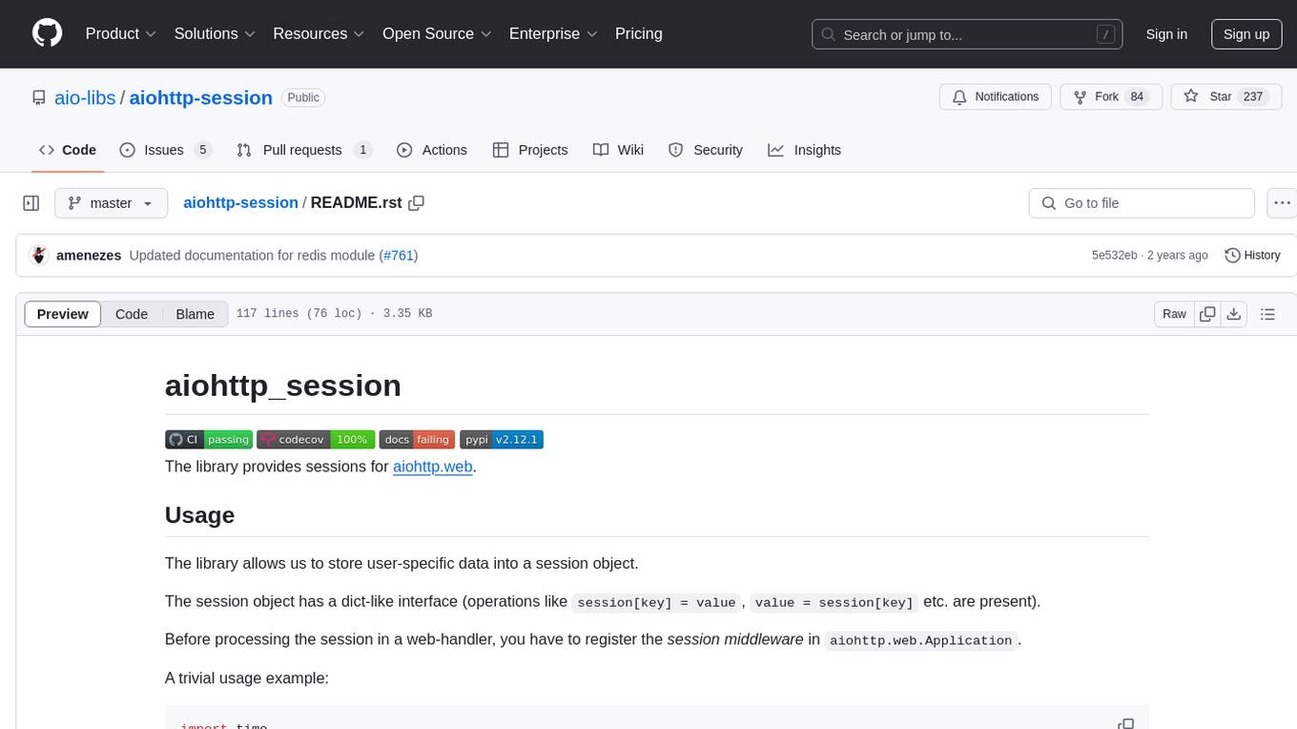Image resolution: width=1297 pixels, height=729 pixels.
Task: Switch to the Insights tab
Action: tap(805, 150)
